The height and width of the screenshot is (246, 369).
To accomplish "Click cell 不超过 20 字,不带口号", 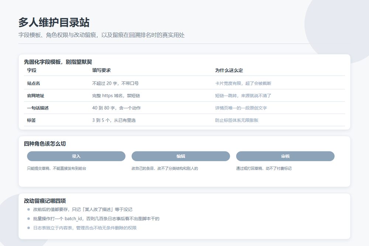I will 115,83.
